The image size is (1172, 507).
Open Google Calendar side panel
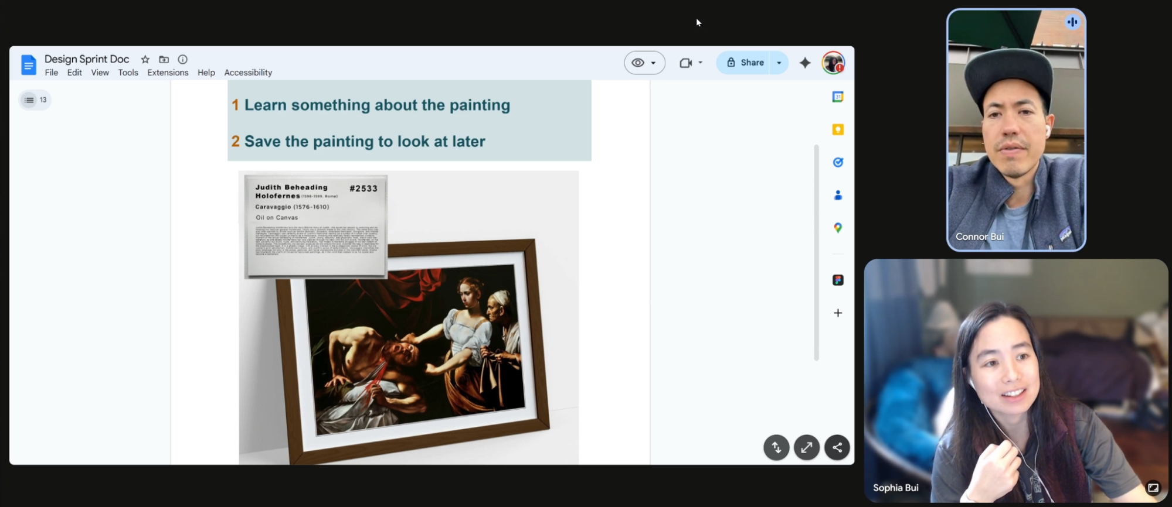[x=838, y=97]
